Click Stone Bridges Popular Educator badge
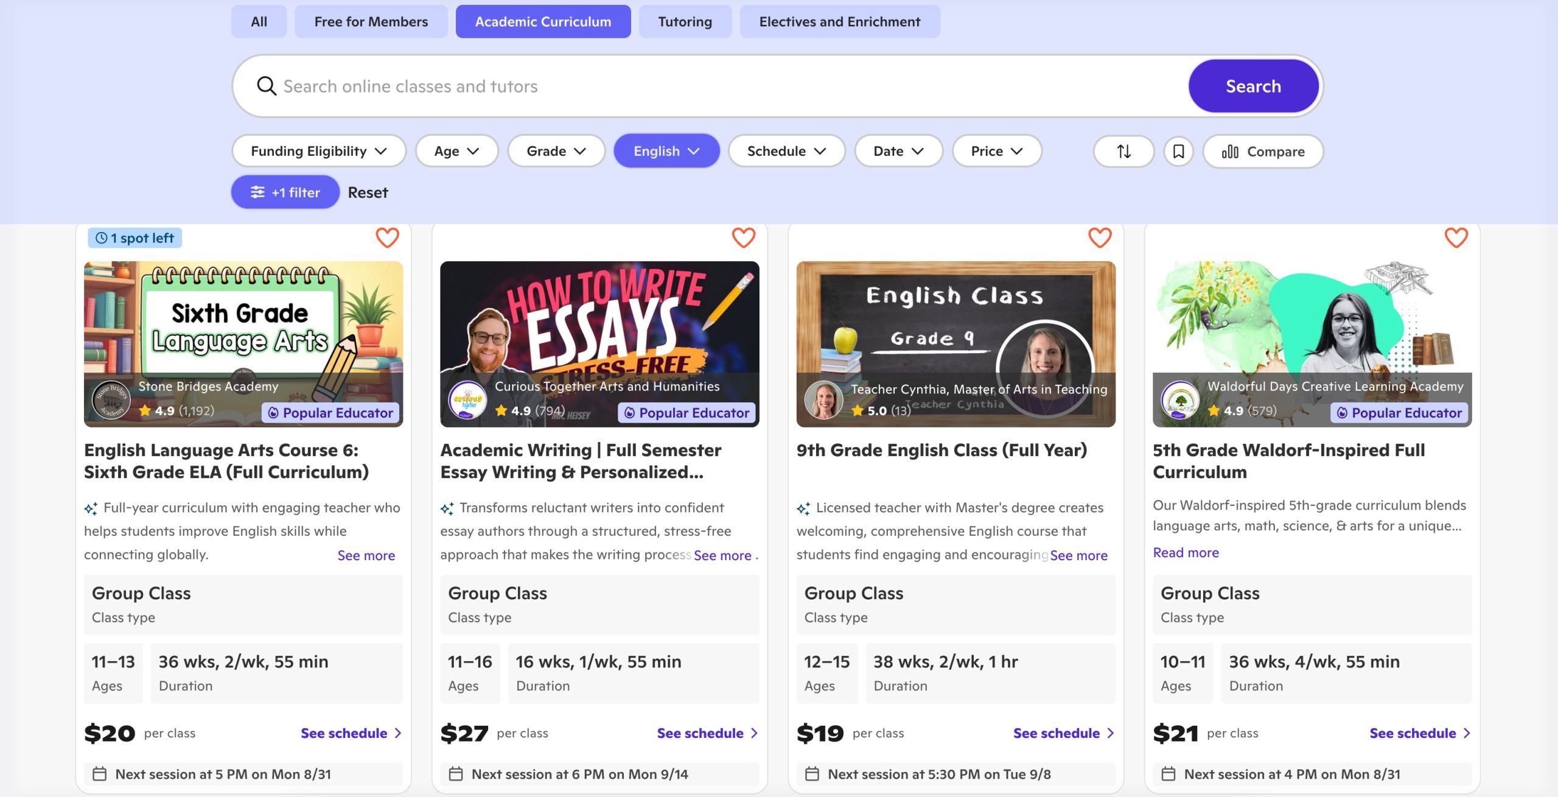The width and height of the screenshot is (1558, 797). (x=330, y=413)
